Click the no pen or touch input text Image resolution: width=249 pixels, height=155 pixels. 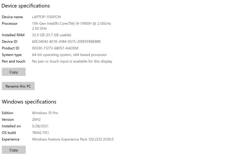tap(72, 61)
